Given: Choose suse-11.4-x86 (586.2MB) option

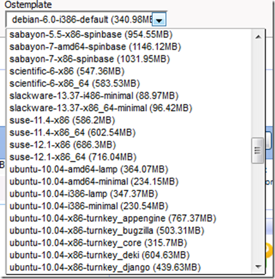Looking at the screenshot, I should [x=130, y=120].
